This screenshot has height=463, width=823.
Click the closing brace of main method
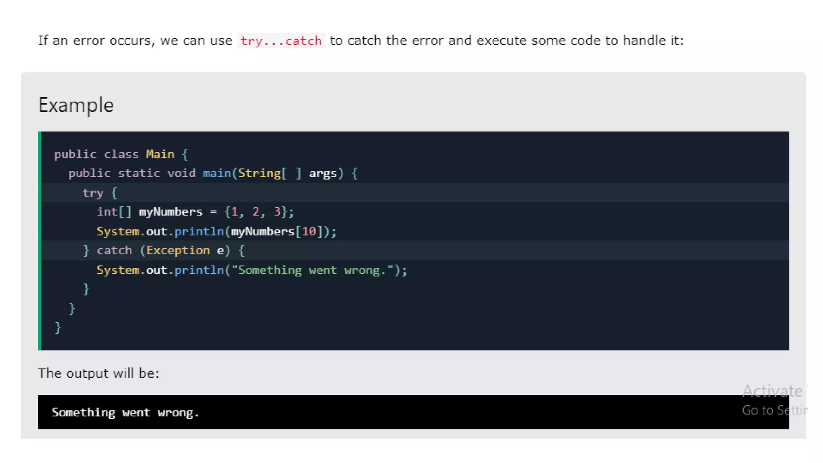pos(72,309)
